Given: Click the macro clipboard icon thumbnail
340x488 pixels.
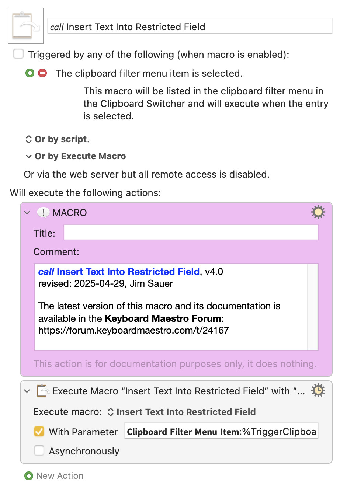Looking at the screenshot, I should [26, 26].
